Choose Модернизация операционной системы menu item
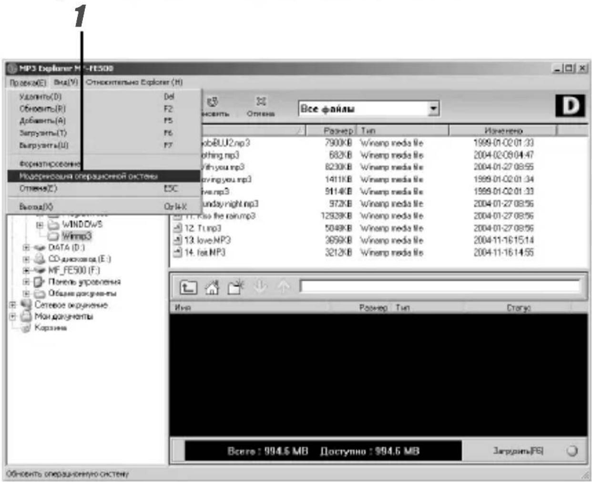Screen dimensions: 592x482 [104, 176]
